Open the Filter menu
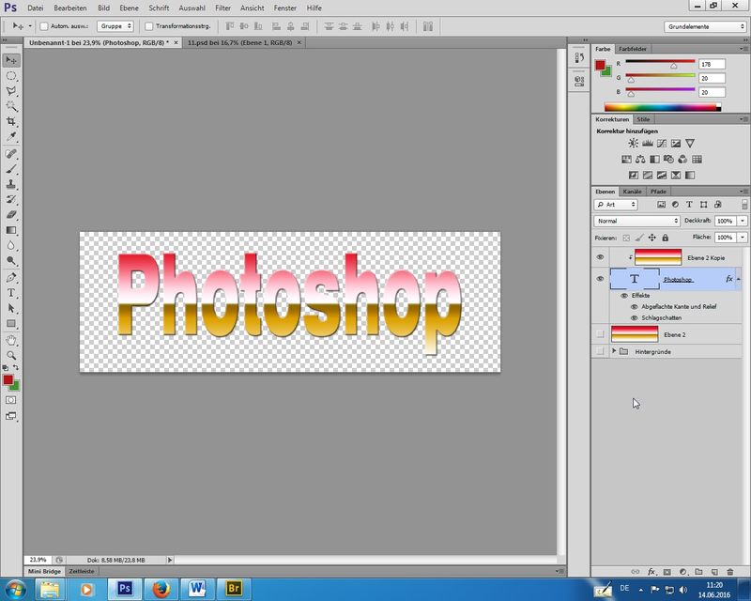 (x=222, y=8)
